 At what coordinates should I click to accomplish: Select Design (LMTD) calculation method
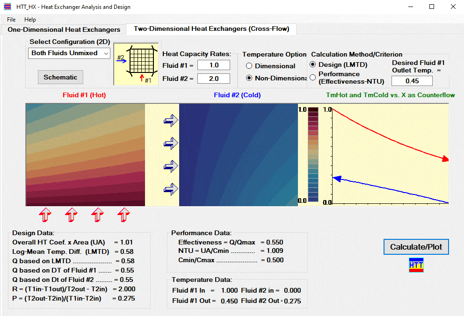tap(313, 65)
